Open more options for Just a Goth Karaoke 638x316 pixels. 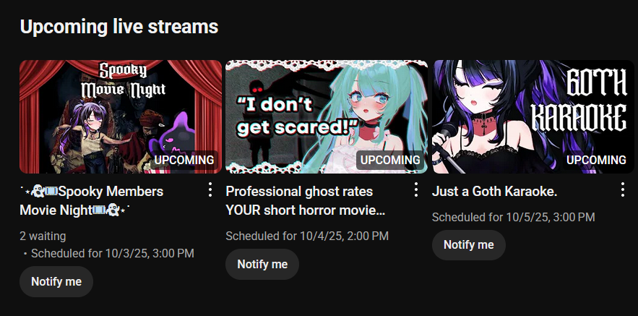click(623, 189)
